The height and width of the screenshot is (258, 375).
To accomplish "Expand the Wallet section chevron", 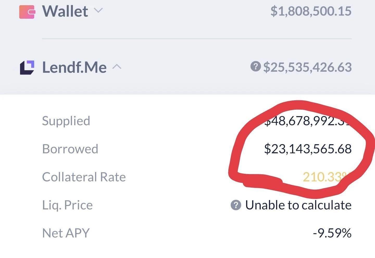I will pos(98,10).
